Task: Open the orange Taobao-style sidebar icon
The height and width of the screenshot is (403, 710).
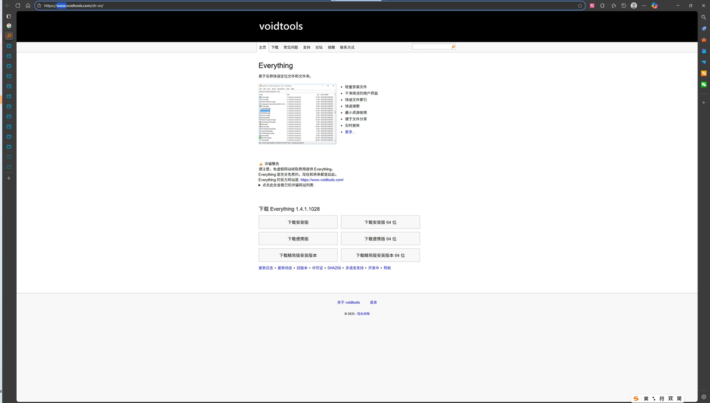Action: pyautogui.click(x=703, y=73)
